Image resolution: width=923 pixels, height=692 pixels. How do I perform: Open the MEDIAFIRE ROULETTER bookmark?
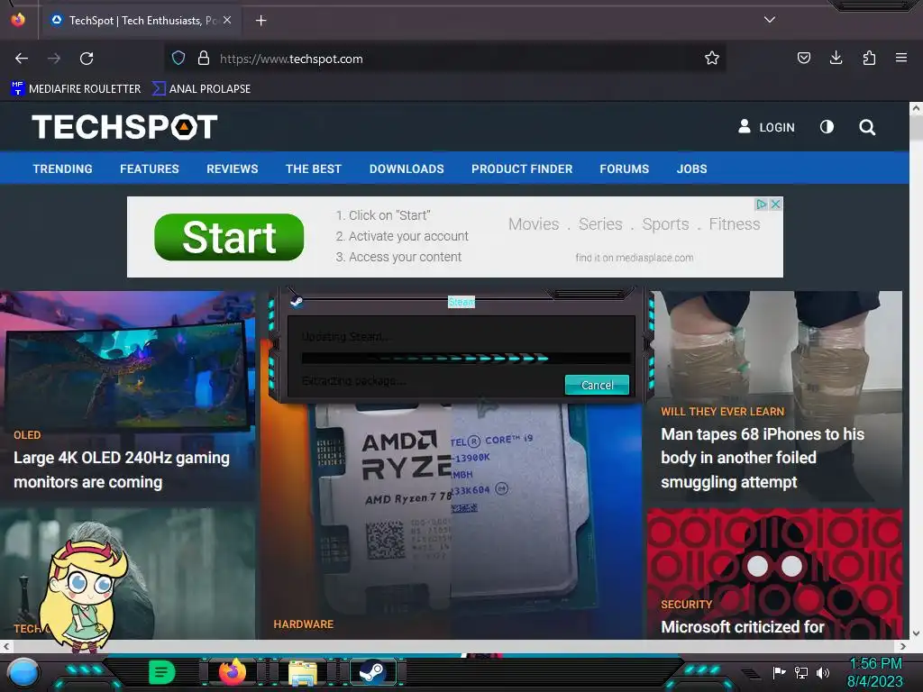(76, 89)
